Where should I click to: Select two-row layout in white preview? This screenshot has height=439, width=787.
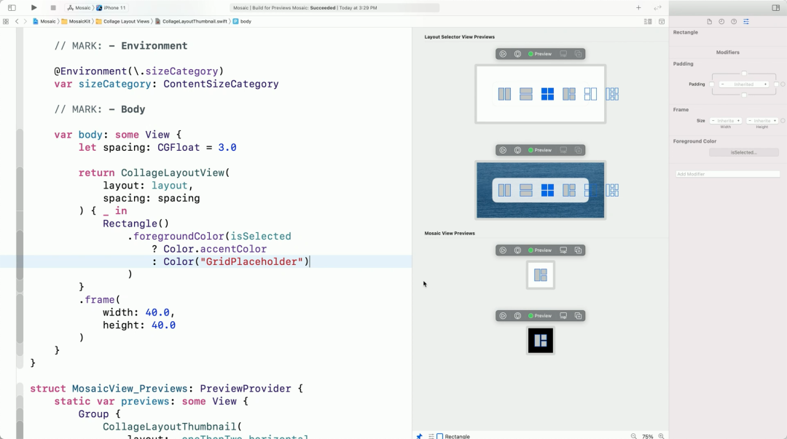pos(526,94)
